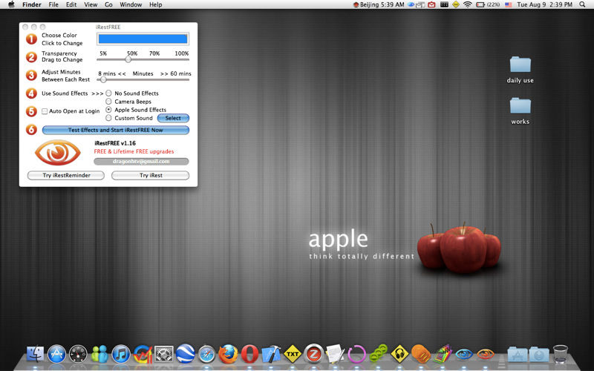The height and width of the screenshot is (371, 594).
Task: Select Apple Sound Effects radio button
Action: [108, 110]
